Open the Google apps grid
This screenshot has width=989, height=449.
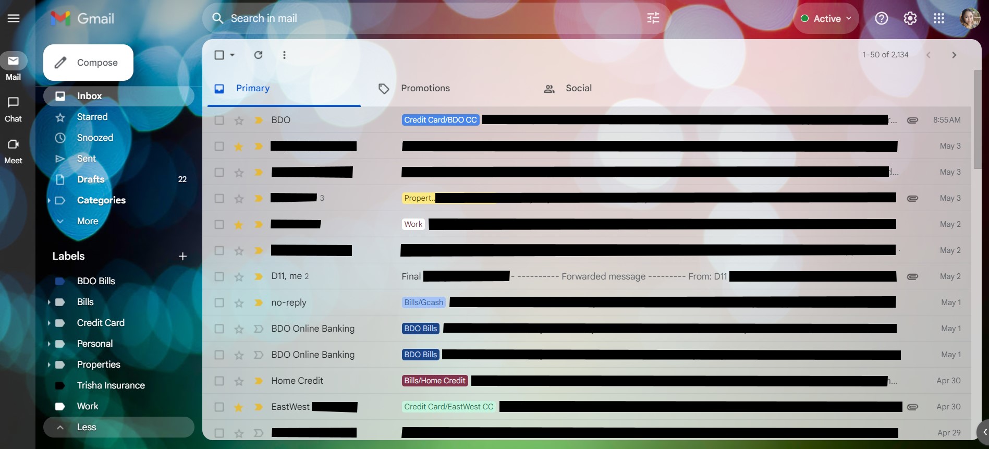(939, 18)
